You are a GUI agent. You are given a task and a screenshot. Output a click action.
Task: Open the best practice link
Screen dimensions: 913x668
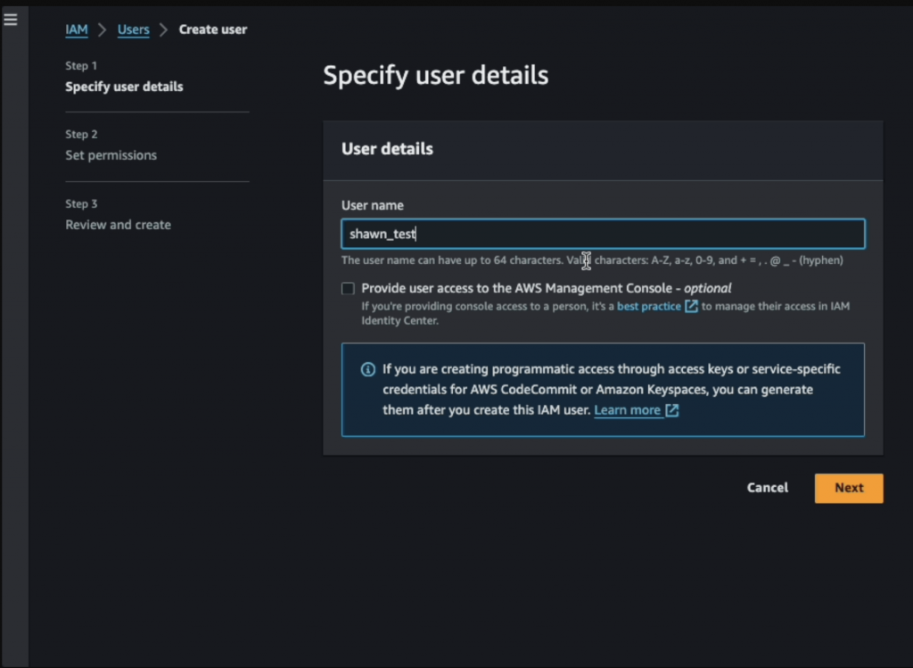pyautogui.click(x=648, y=307)
